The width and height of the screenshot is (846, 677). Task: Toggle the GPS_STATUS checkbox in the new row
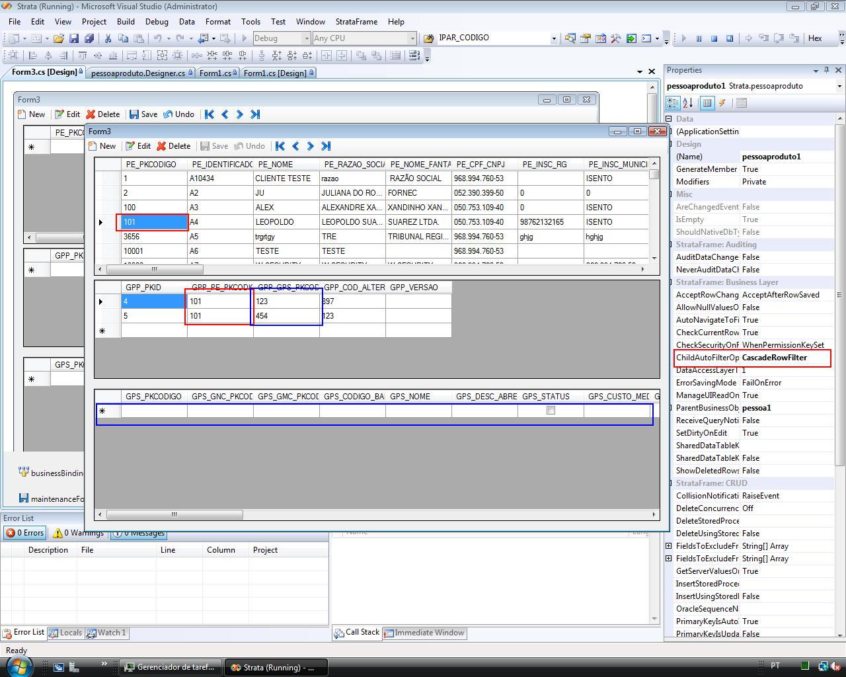tap(551, 411)
